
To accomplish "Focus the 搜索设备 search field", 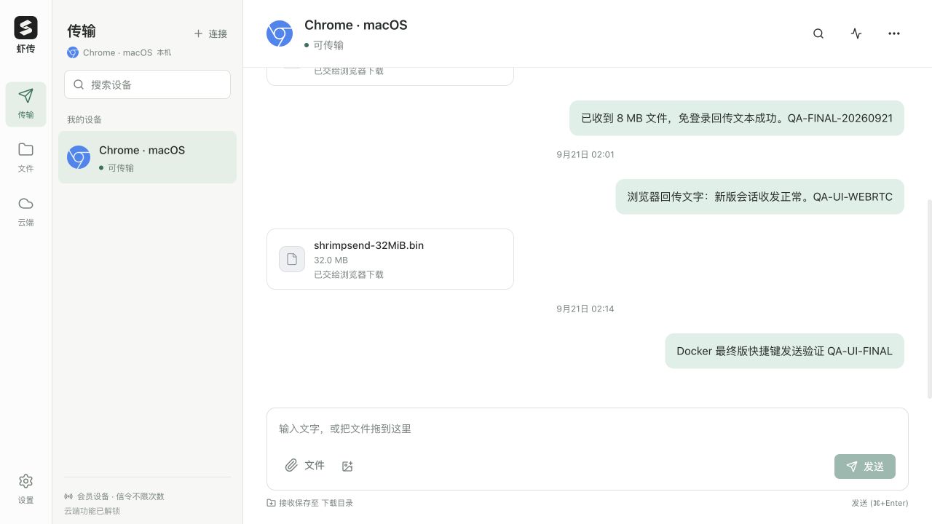I will tap(147, 84).
